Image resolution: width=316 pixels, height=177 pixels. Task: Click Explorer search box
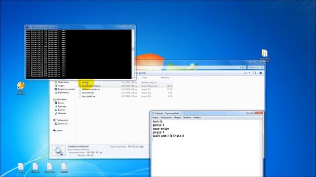tap(256, 67)
